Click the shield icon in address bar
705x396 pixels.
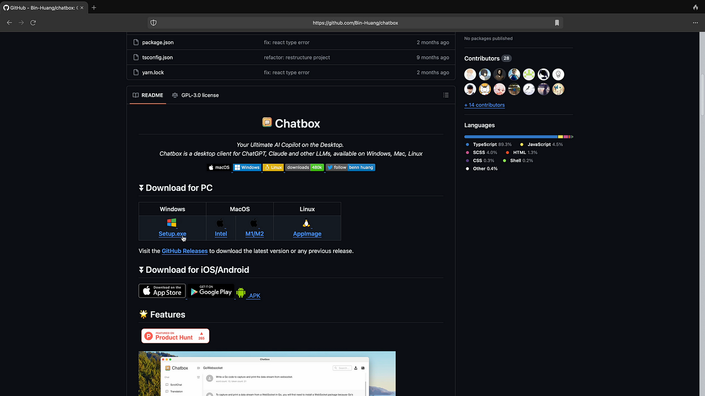[x=153, y=23]
